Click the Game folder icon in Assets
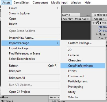107x102 pixels. [54, 101]
